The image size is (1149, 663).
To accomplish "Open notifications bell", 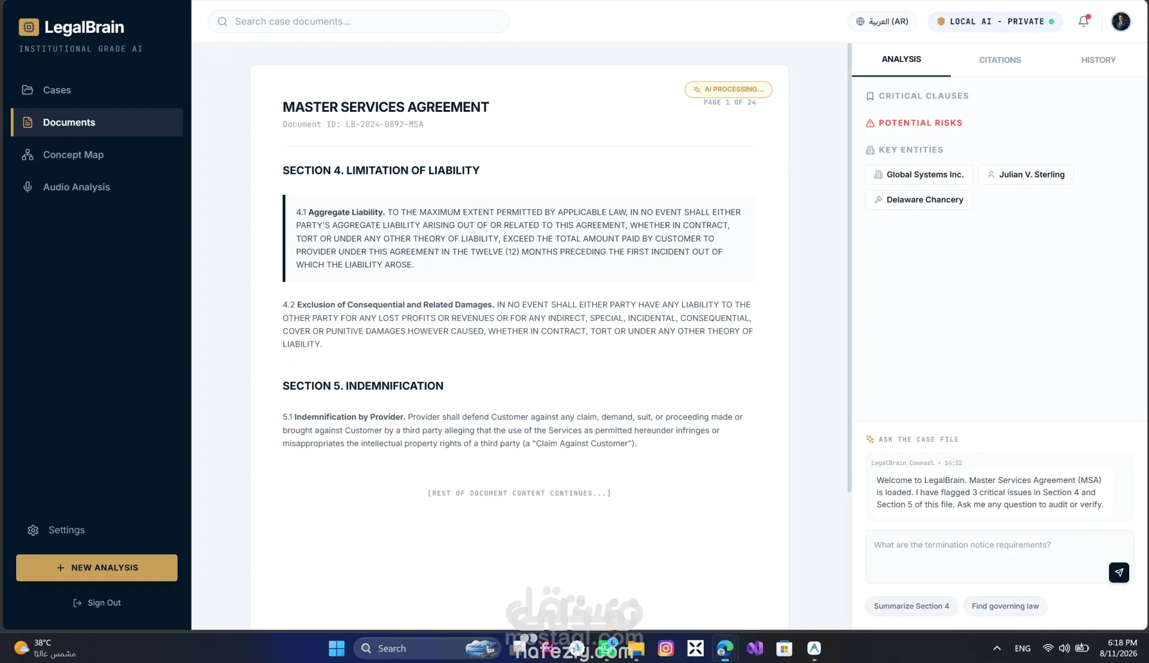I will pyautogui.click(x=1084, y=22).
